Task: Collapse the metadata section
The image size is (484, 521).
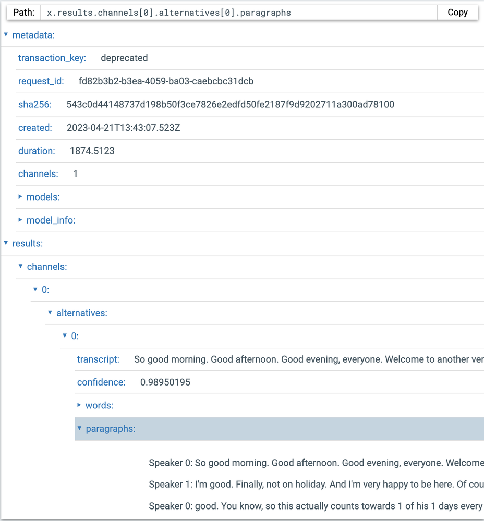Action: (x=6, y=35)
